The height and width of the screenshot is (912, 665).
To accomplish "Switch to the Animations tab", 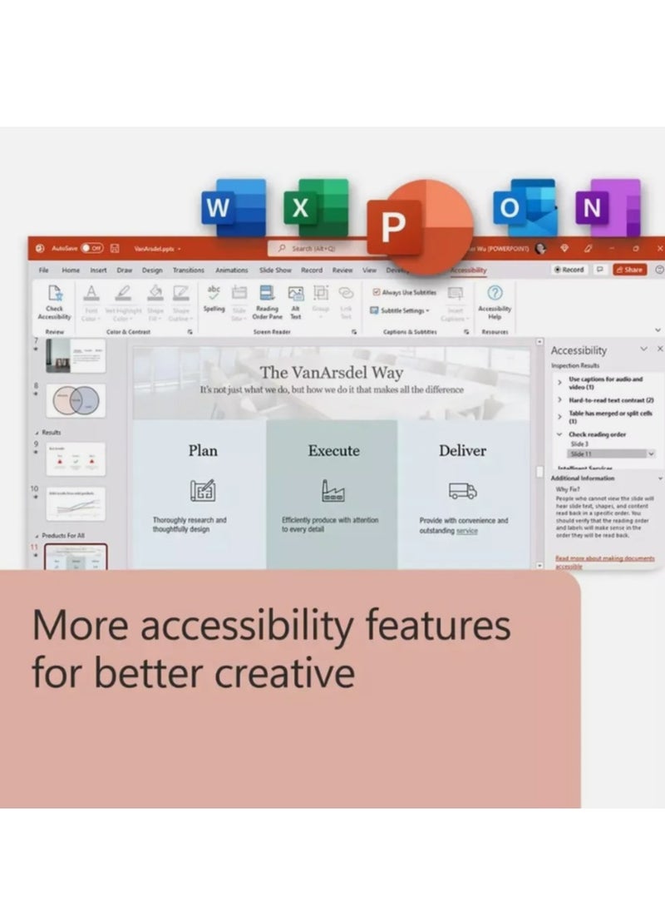I will click(x=232, y=270).
